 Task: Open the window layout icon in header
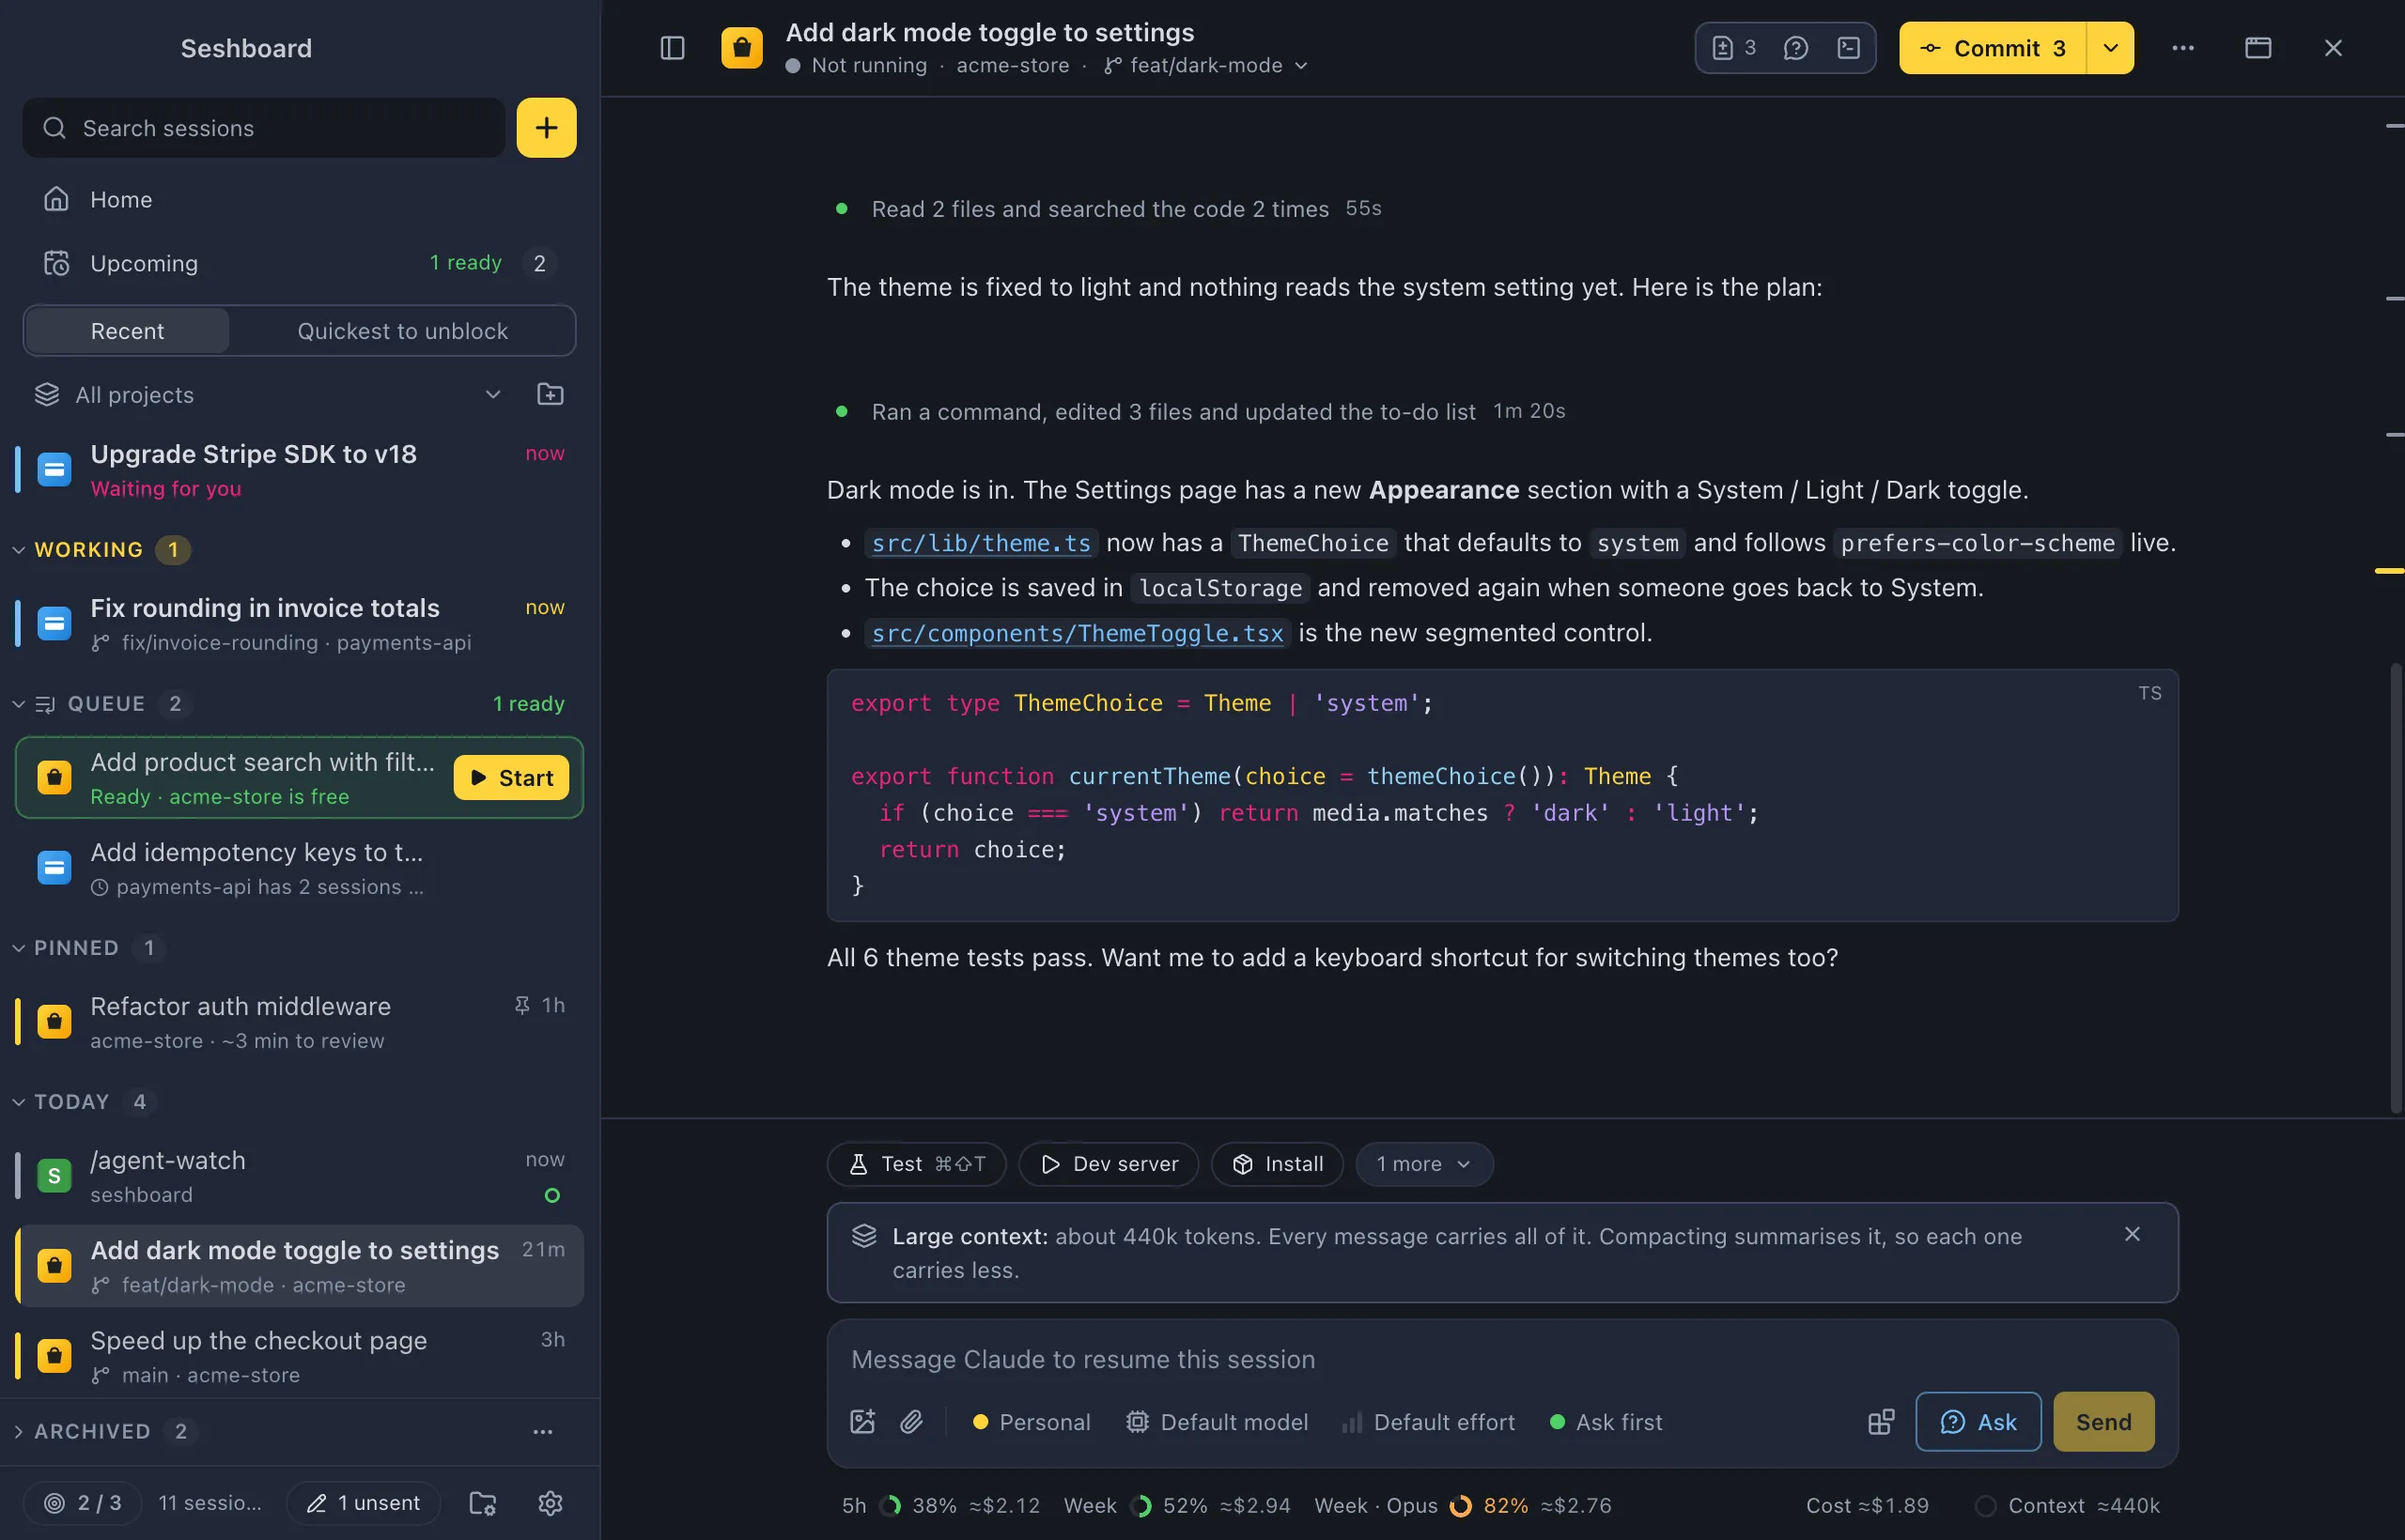2258,48
